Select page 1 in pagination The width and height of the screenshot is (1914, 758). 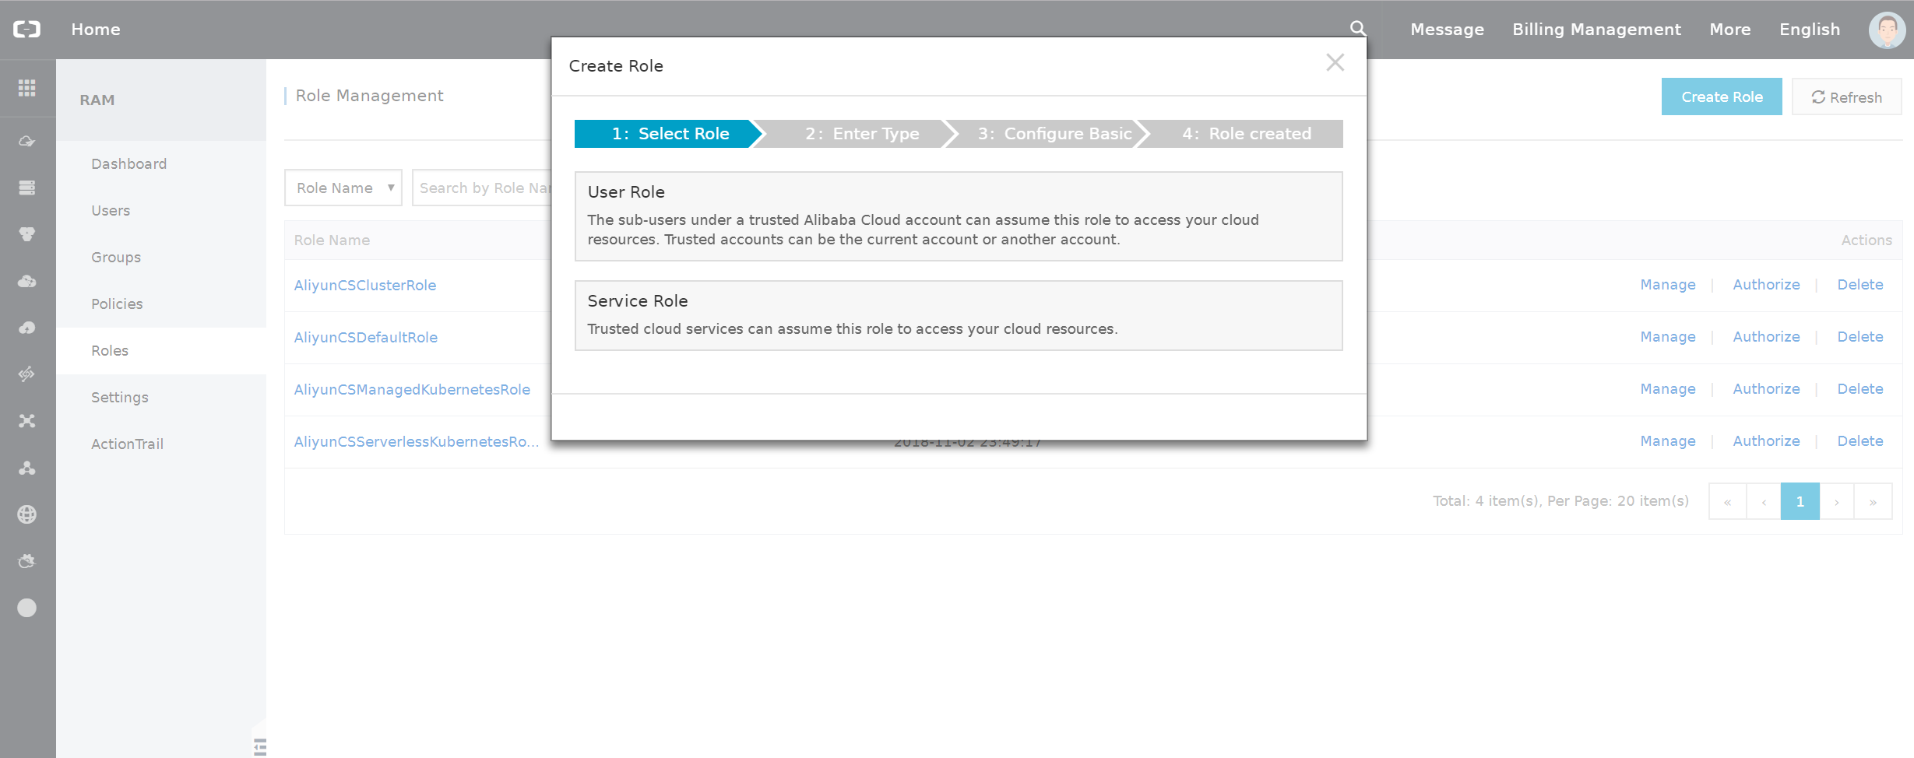tap(1800, 502)
